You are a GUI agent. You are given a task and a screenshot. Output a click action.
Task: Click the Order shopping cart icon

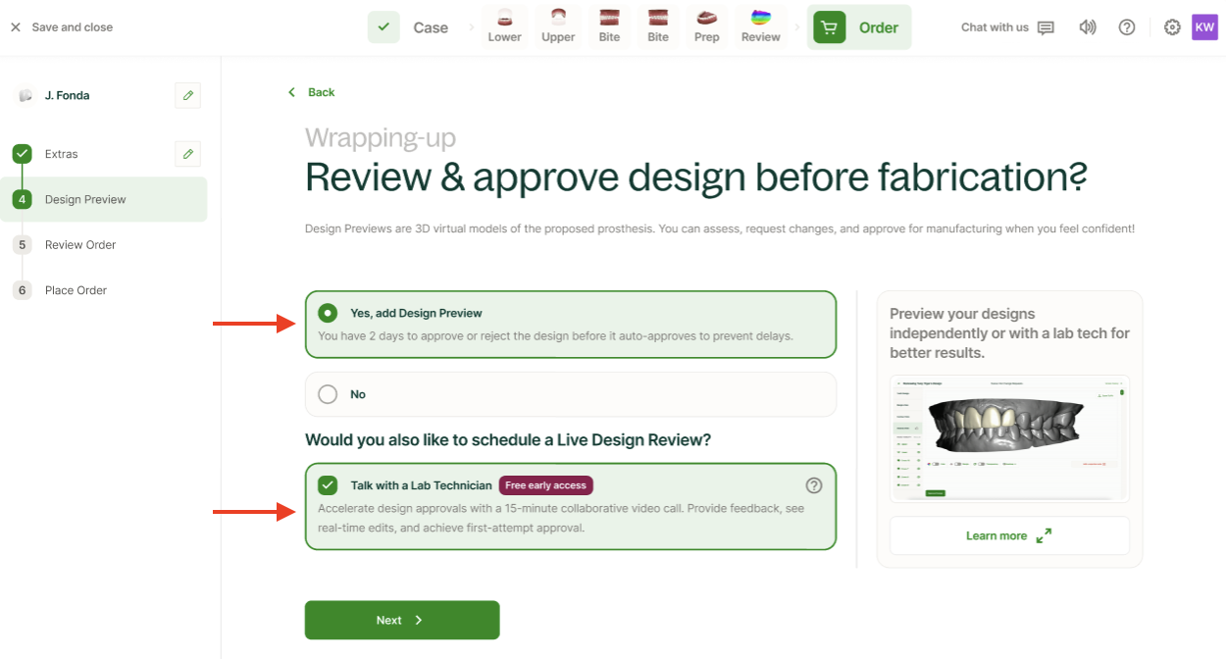[x=830, y=27]
